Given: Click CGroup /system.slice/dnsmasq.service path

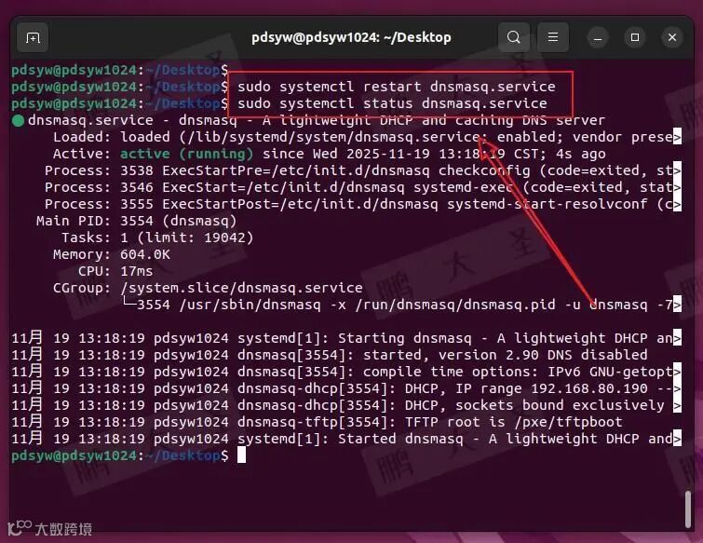Looking at the screenshot, I should 241,288.
